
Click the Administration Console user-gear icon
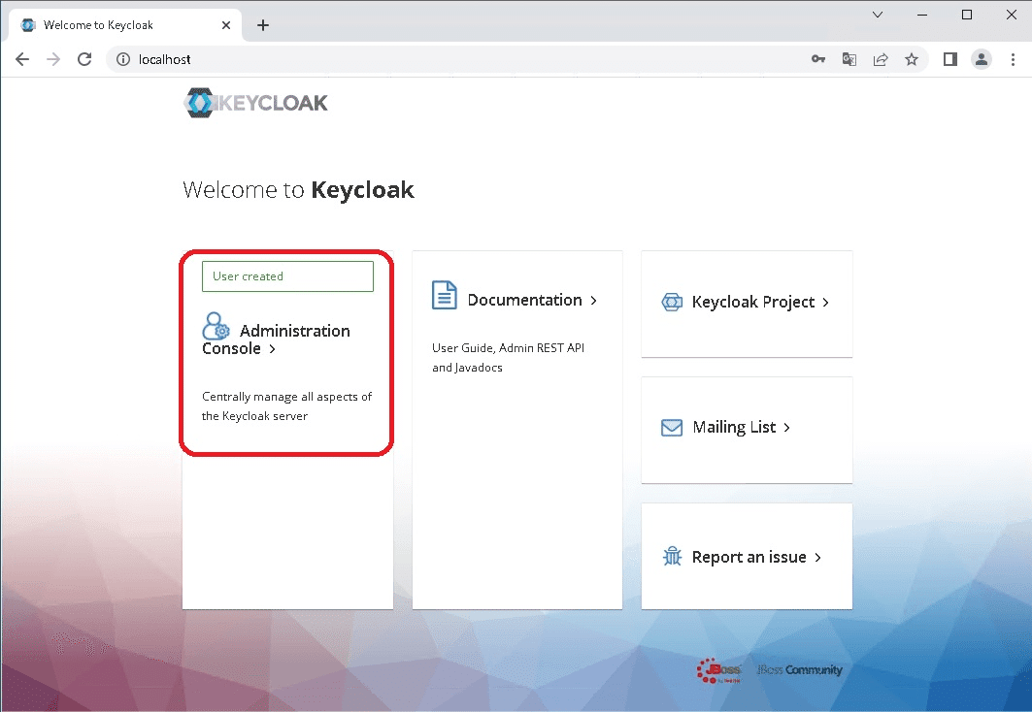click(x=216, y=325)
